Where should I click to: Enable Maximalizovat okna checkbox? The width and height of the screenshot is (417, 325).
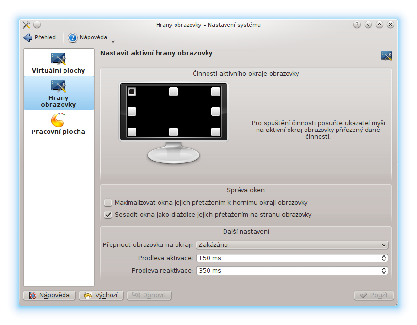tap(108, 203)
